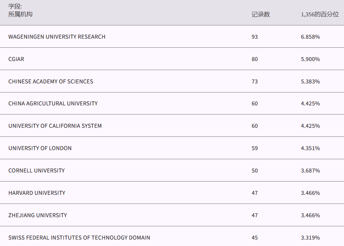Click the 所属机构 field header
This screenshot has height=246, width=344.
coord(20,14)
